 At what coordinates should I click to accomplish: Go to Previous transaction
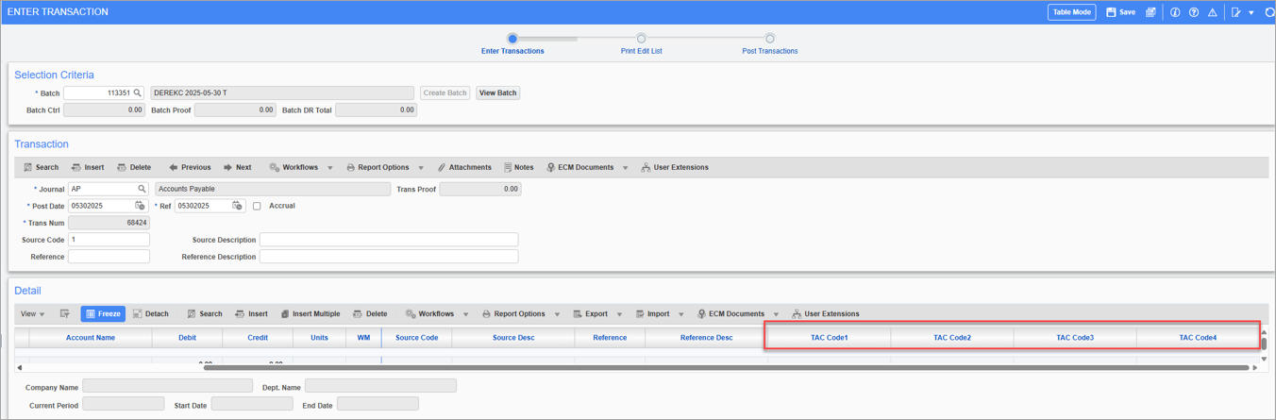click(190, 167)
